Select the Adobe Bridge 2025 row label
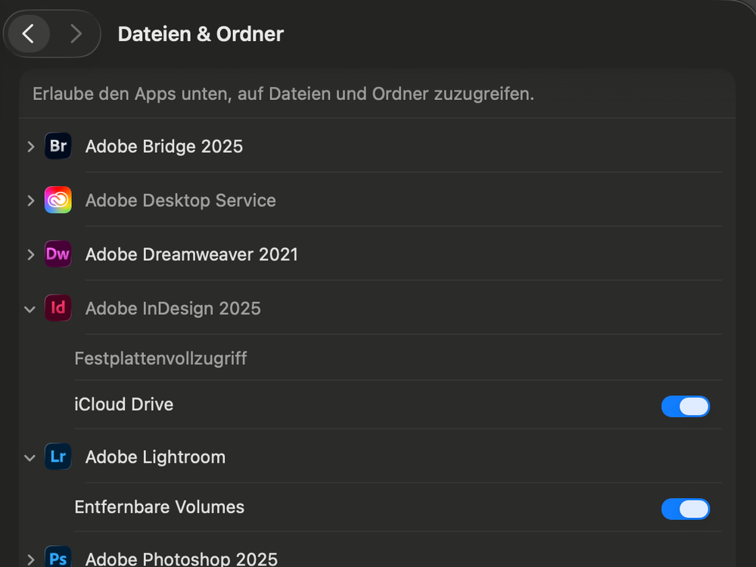The height and width of the screenshot is (567, 756). click(x=163, y=146)
